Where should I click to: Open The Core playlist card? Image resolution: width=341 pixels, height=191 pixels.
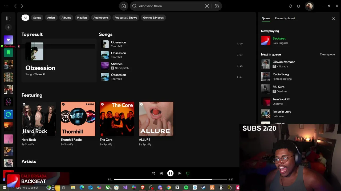point(117,124)
